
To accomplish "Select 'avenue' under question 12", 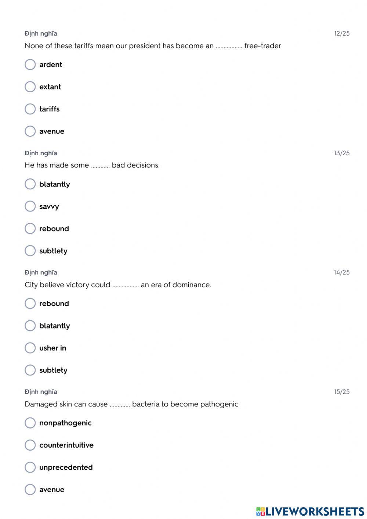I will point(30,131).
